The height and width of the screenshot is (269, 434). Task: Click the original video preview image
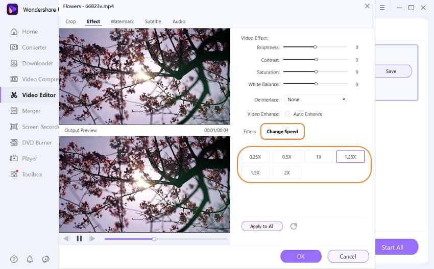(144, 77)
